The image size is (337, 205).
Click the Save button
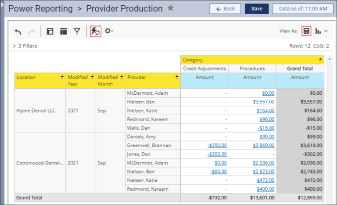coord(257,9)
